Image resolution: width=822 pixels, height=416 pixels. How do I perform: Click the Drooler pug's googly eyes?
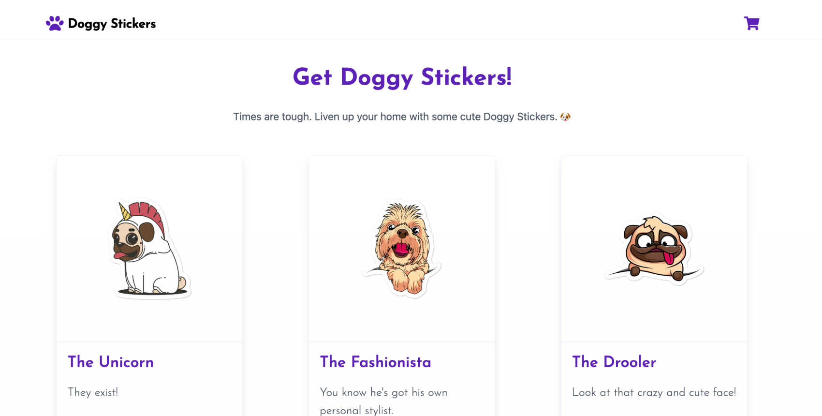(x=657, y=239)
